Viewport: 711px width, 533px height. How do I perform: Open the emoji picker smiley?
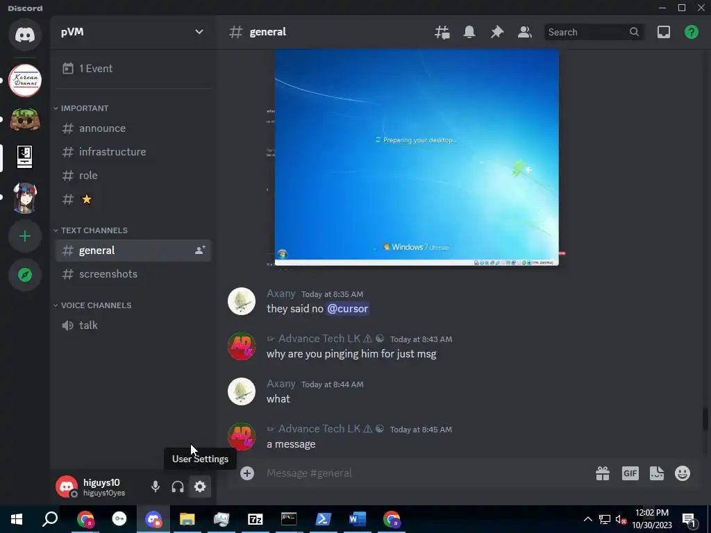(683, 473)
